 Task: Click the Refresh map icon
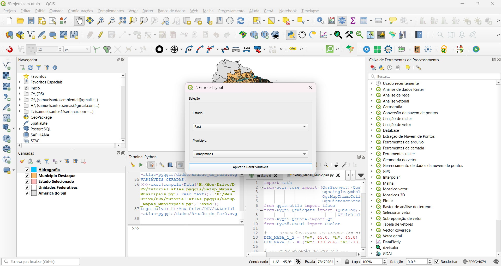[x=241, y=21]
